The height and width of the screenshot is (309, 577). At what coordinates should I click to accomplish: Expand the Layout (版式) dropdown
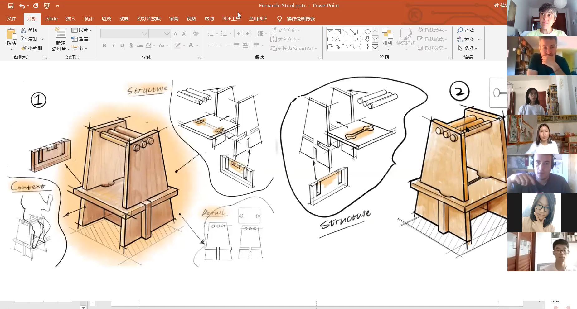[82, 30]
